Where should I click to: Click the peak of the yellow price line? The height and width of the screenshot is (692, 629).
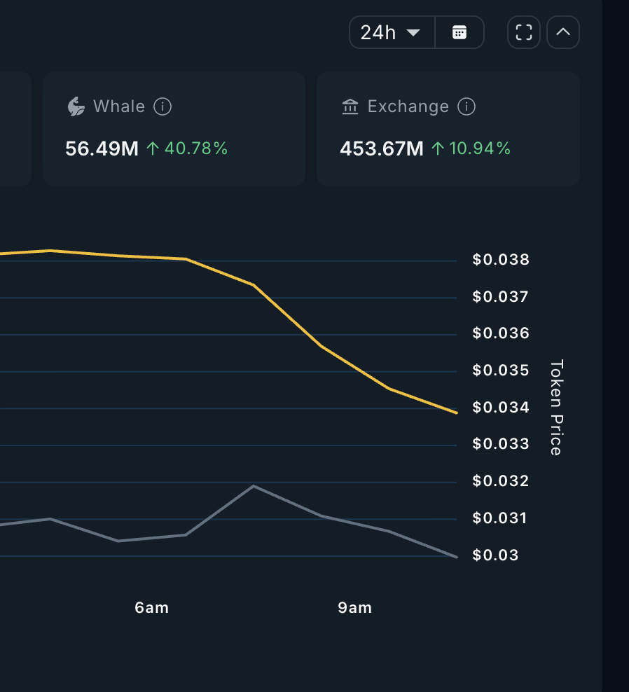pos(49,251)
